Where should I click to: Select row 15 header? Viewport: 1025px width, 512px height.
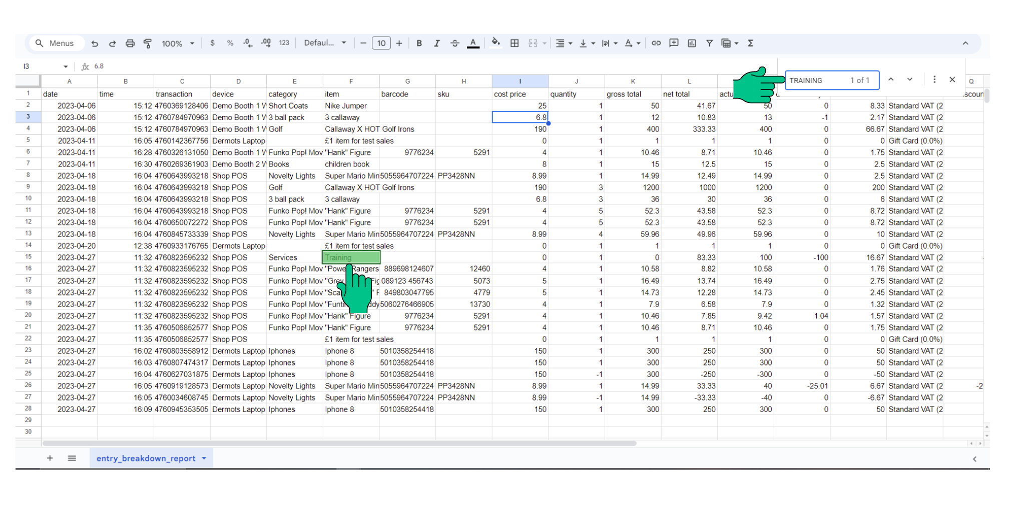click(x=28, y=257)
